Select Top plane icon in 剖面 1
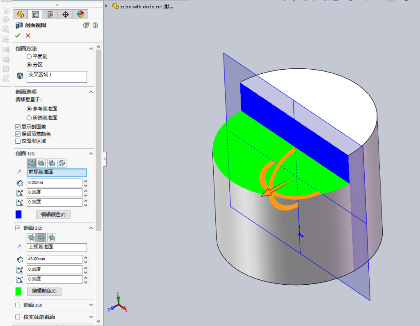This screenshot has width=420, height=326. tap(41, 163)
